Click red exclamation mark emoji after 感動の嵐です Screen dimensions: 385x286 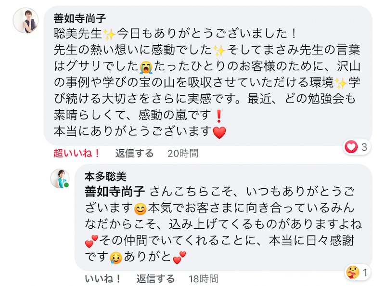(x=218, y=115)
